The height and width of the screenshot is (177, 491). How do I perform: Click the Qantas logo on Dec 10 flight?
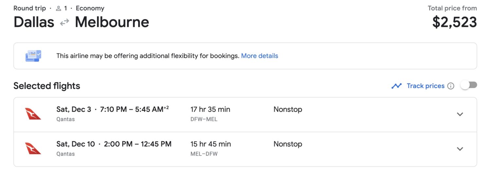click(33, 149)
